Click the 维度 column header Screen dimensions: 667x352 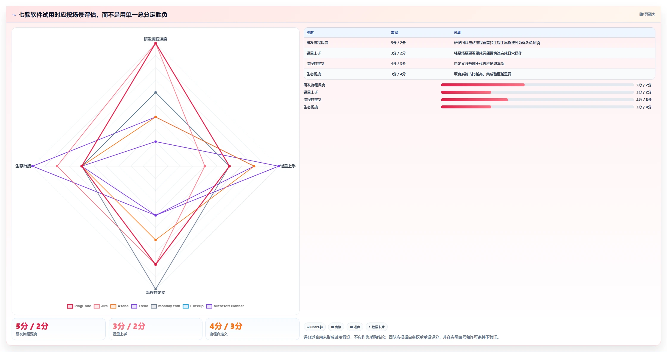click(x=310, y=33)
